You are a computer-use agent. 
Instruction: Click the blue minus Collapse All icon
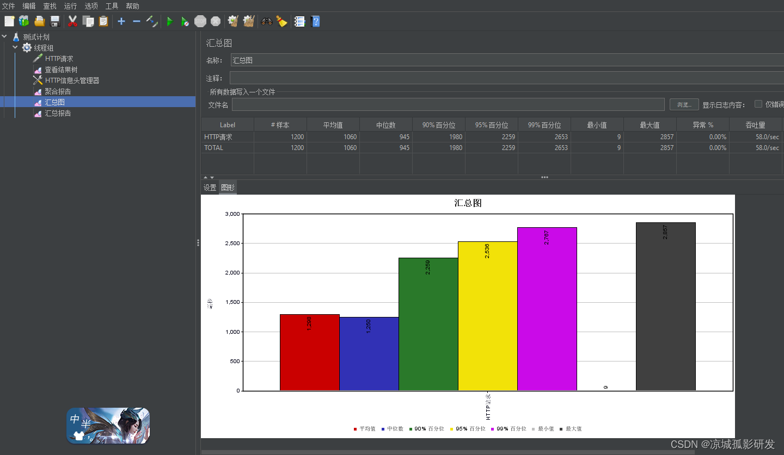[137, 21]
